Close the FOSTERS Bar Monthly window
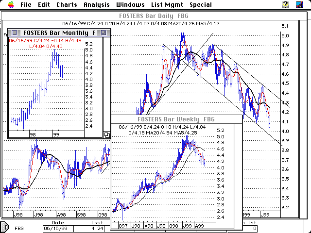This screenshot has height=233, width=311. click(14, 33)
